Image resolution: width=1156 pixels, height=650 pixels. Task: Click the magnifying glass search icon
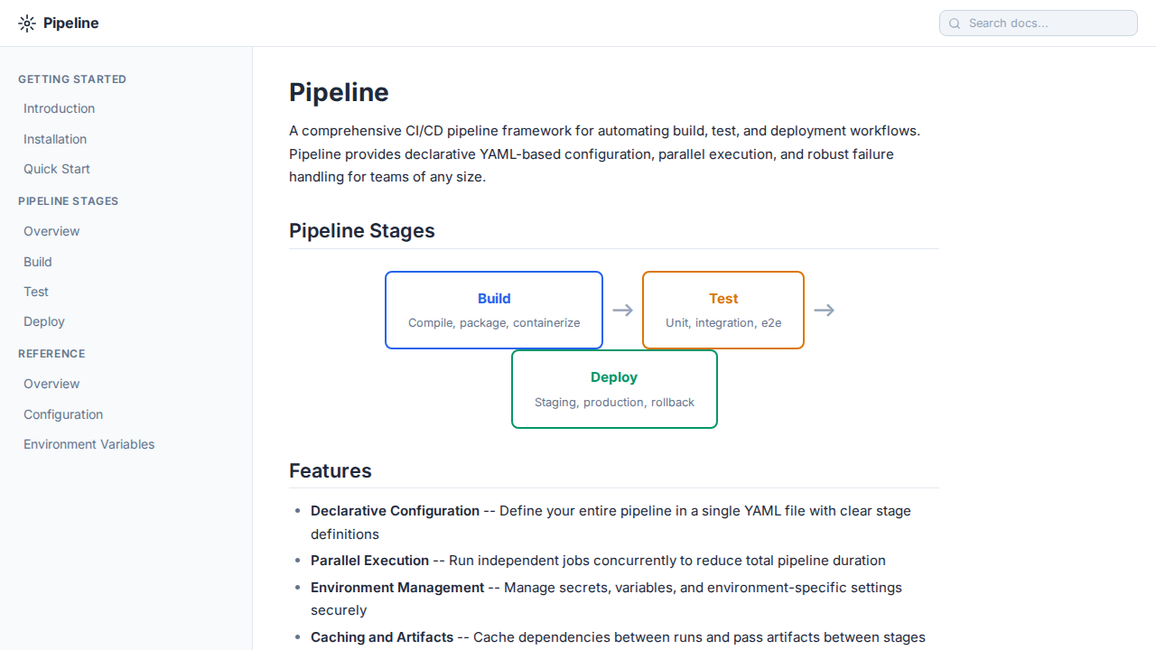(955, 23)
